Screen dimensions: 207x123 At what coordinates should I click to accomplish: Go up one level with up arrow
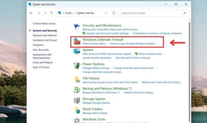click(x=51, y=13)
